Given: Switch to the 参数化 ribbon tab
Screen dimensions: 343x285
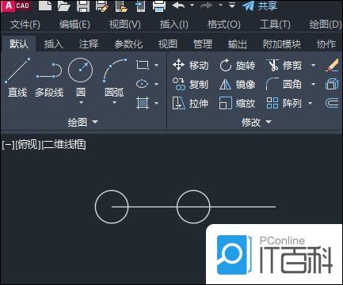Looking at the screenshot, I should (x=128, y=44).
